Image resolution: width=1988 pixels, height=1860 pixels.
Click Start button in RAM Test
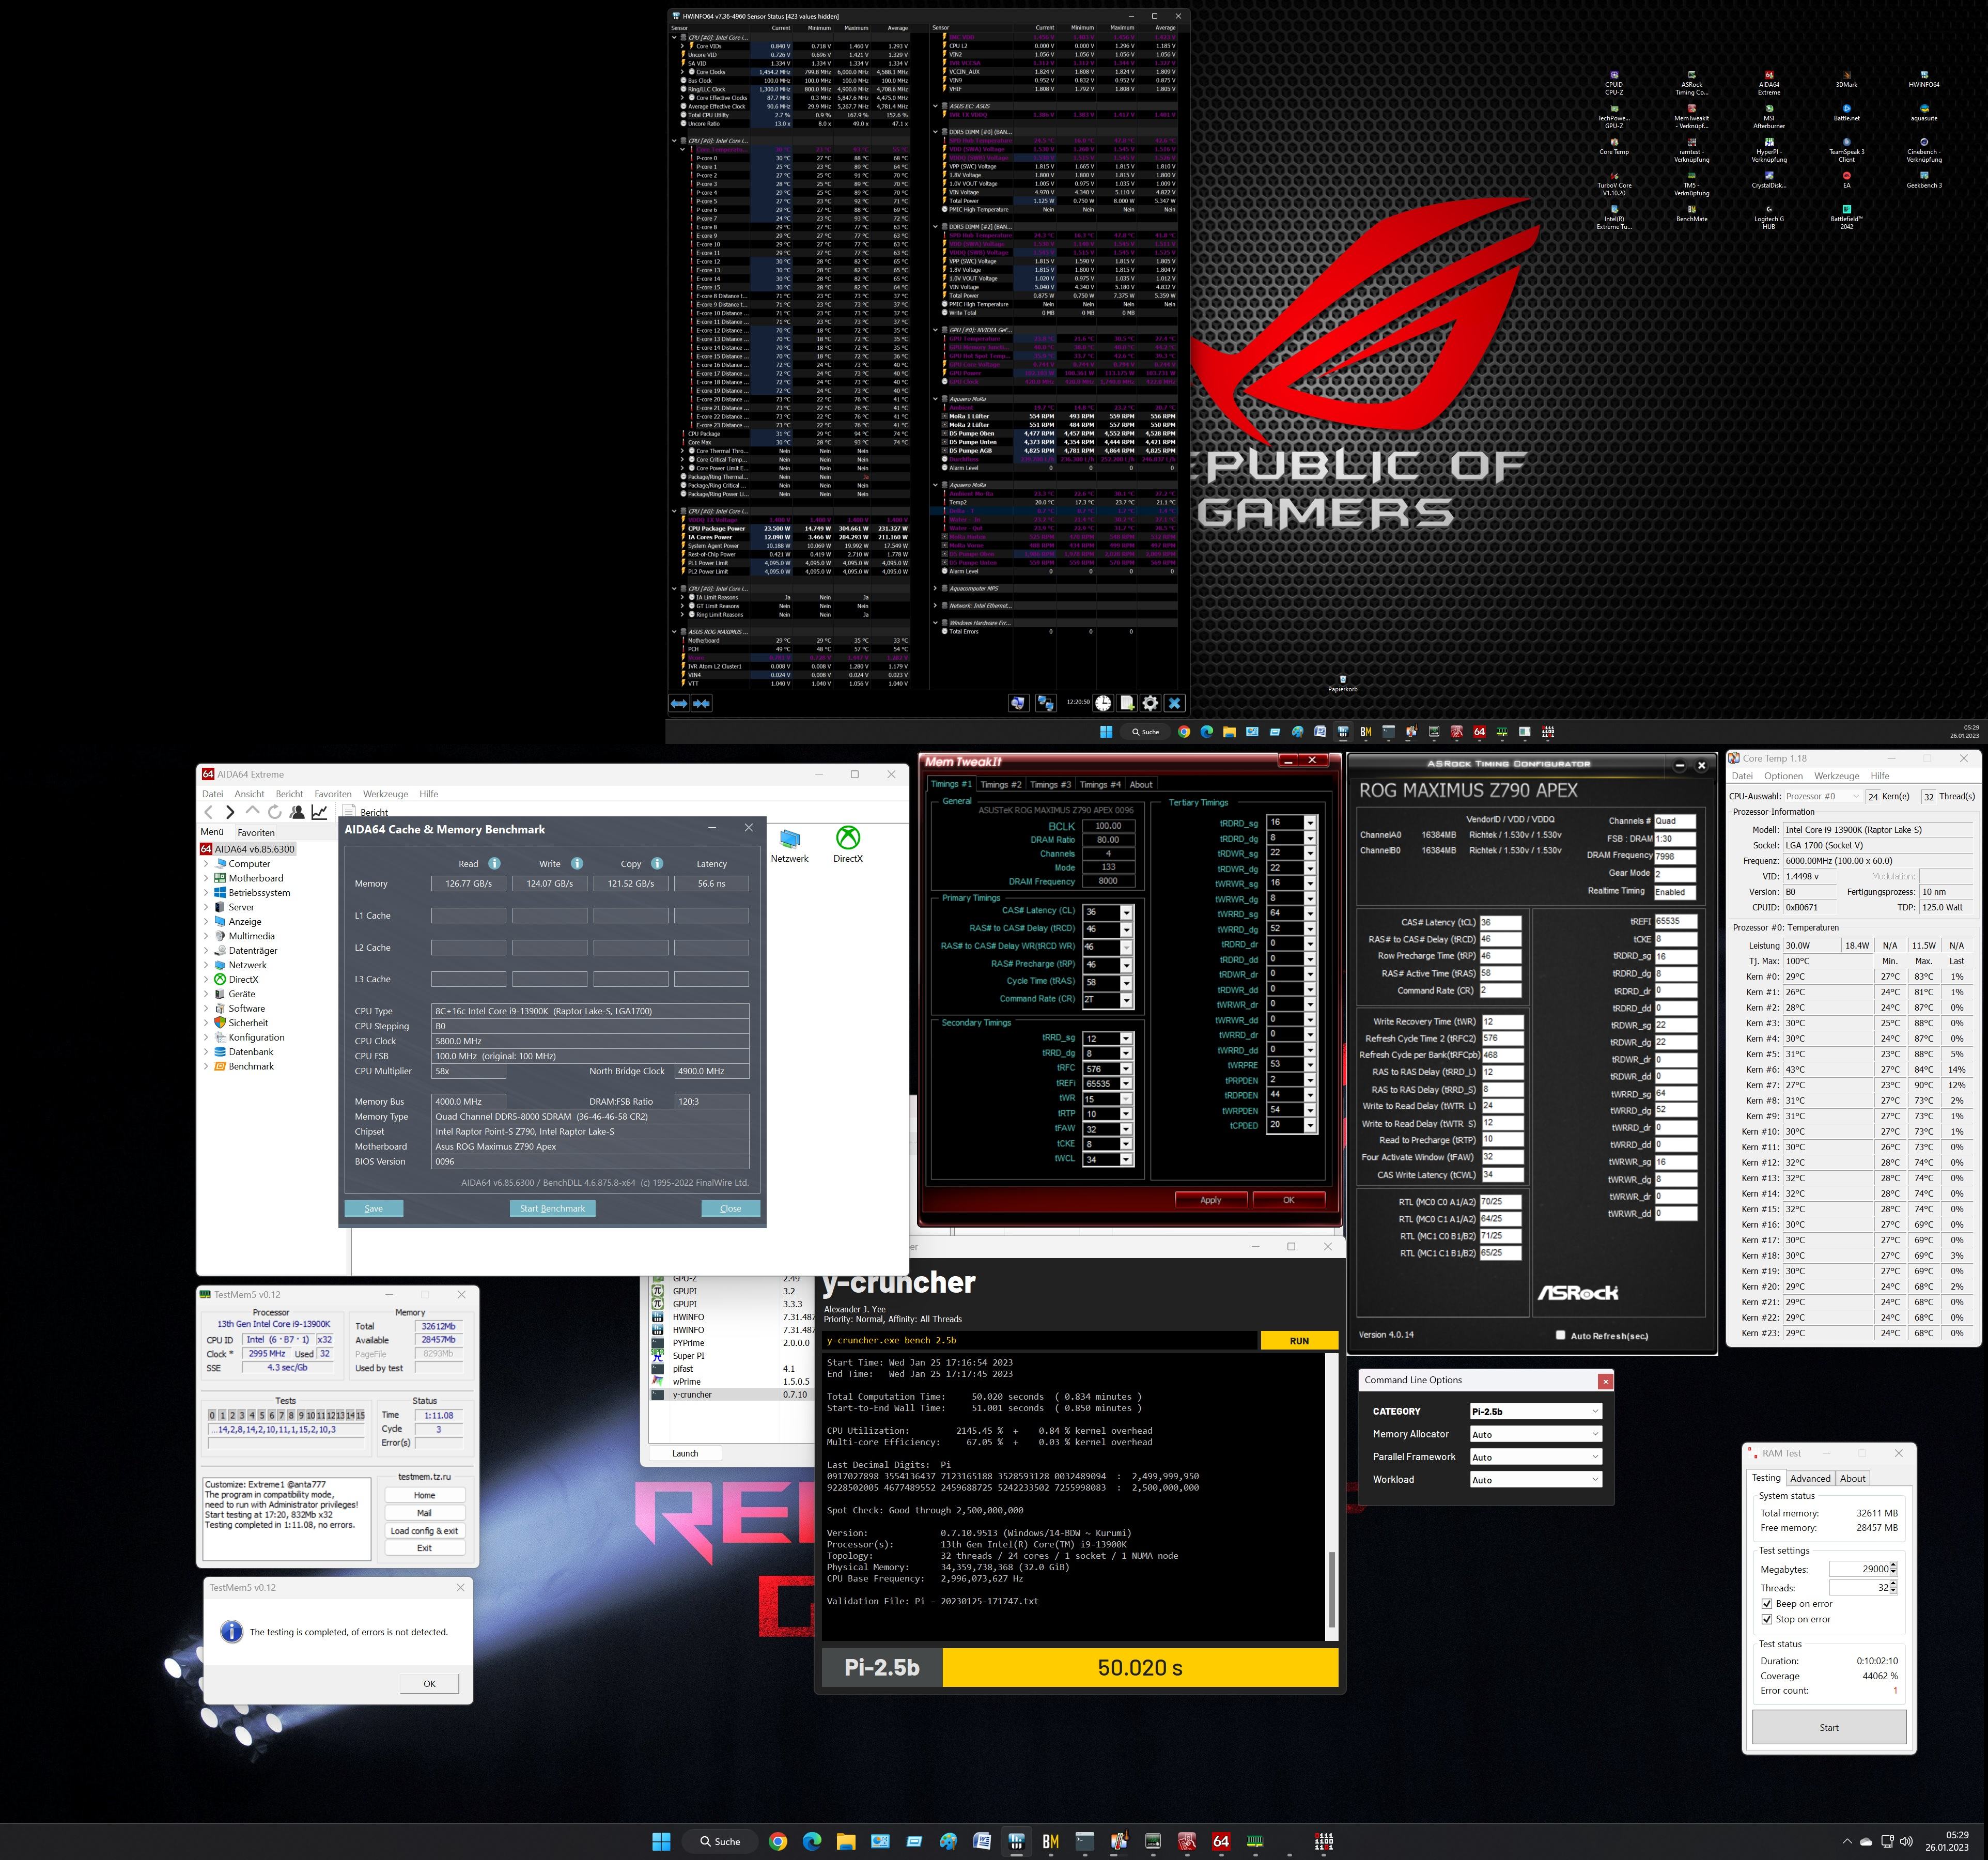[x=1829, y=1727]
